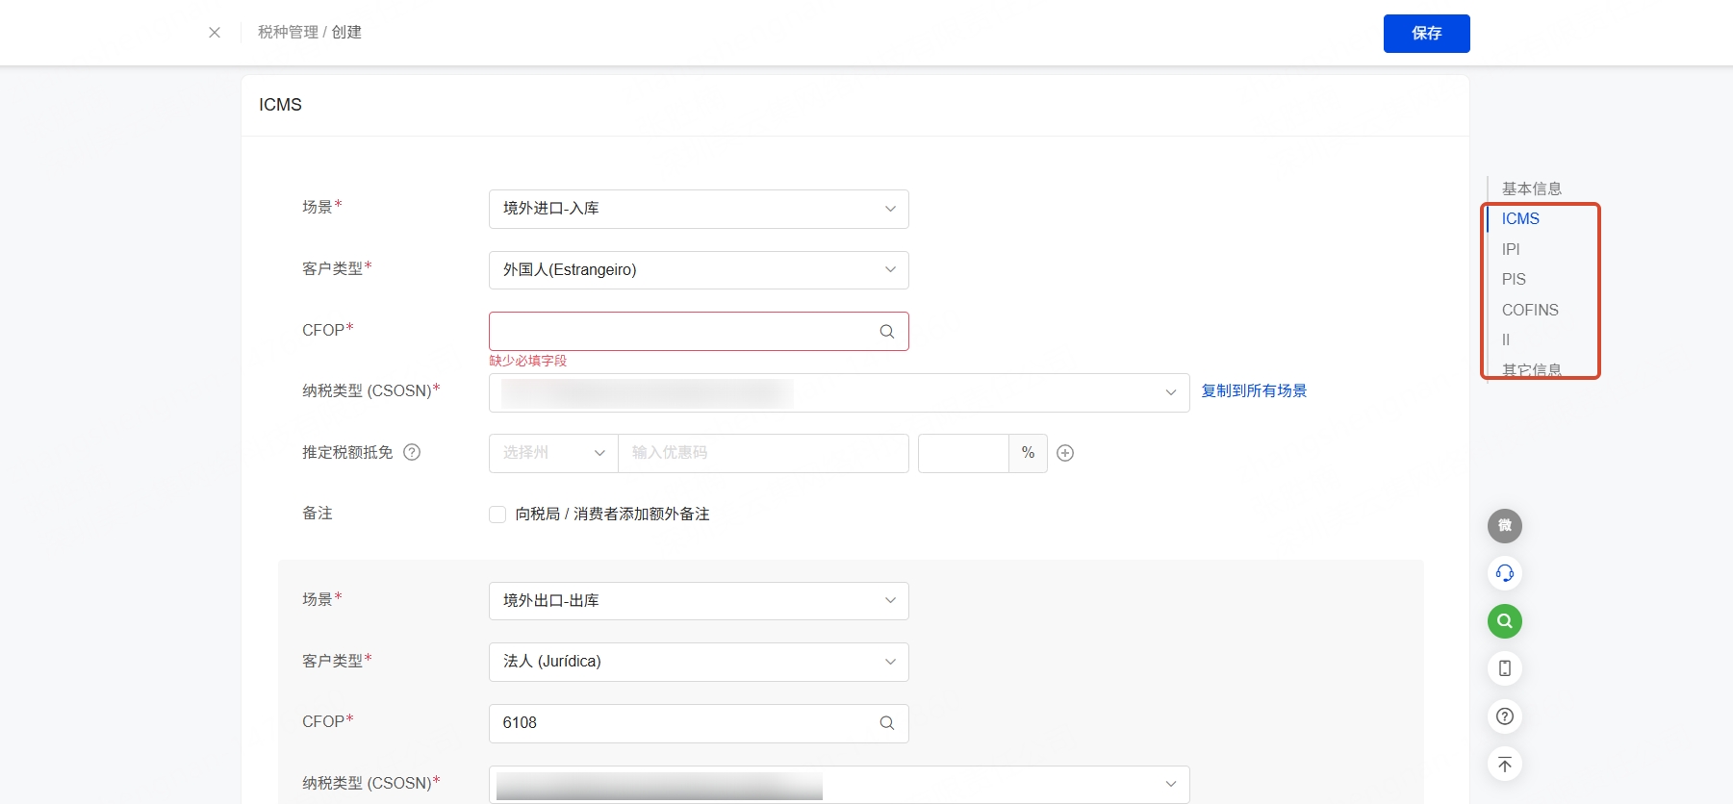Close the tax creation page
1733x804 pixels.
tap(215, 33)
